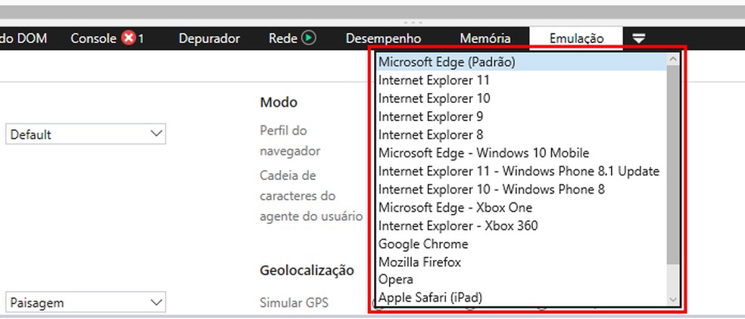Choose Microsoft Edge (Padrão) from the list
Screen dimensions: 745x319
pyautogui.click(x=447, y=62)
